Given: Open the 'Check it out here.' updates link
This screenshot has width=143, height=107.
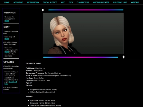Looking at the screenshot, I should click(x=11, y=83).
